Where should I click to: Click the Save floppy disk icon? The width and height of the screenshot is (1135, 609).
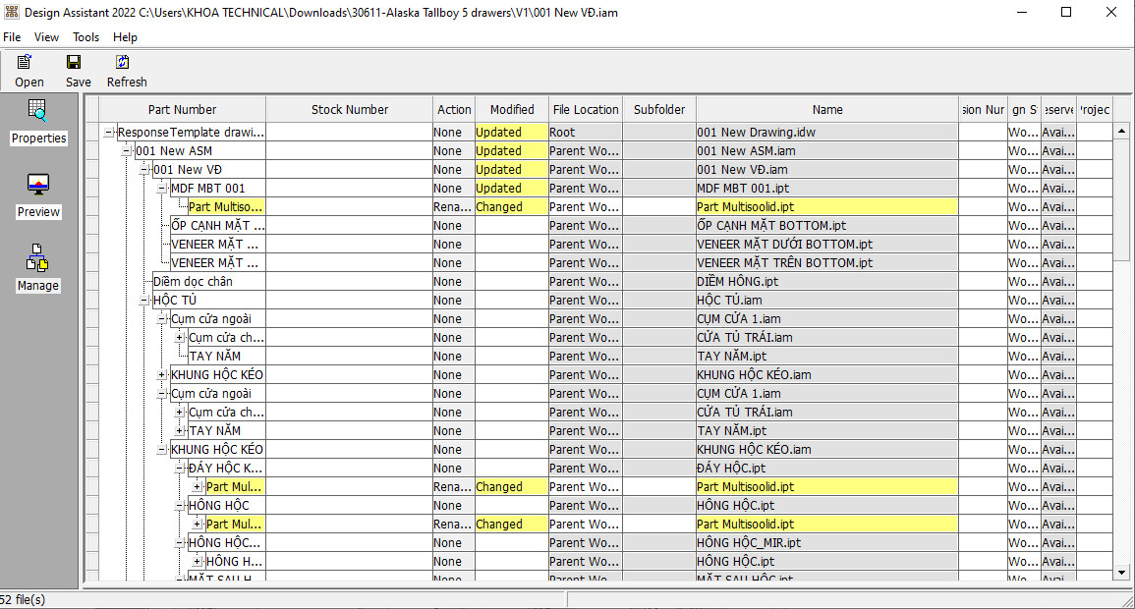pyautogui.click(x=74, y=62)
